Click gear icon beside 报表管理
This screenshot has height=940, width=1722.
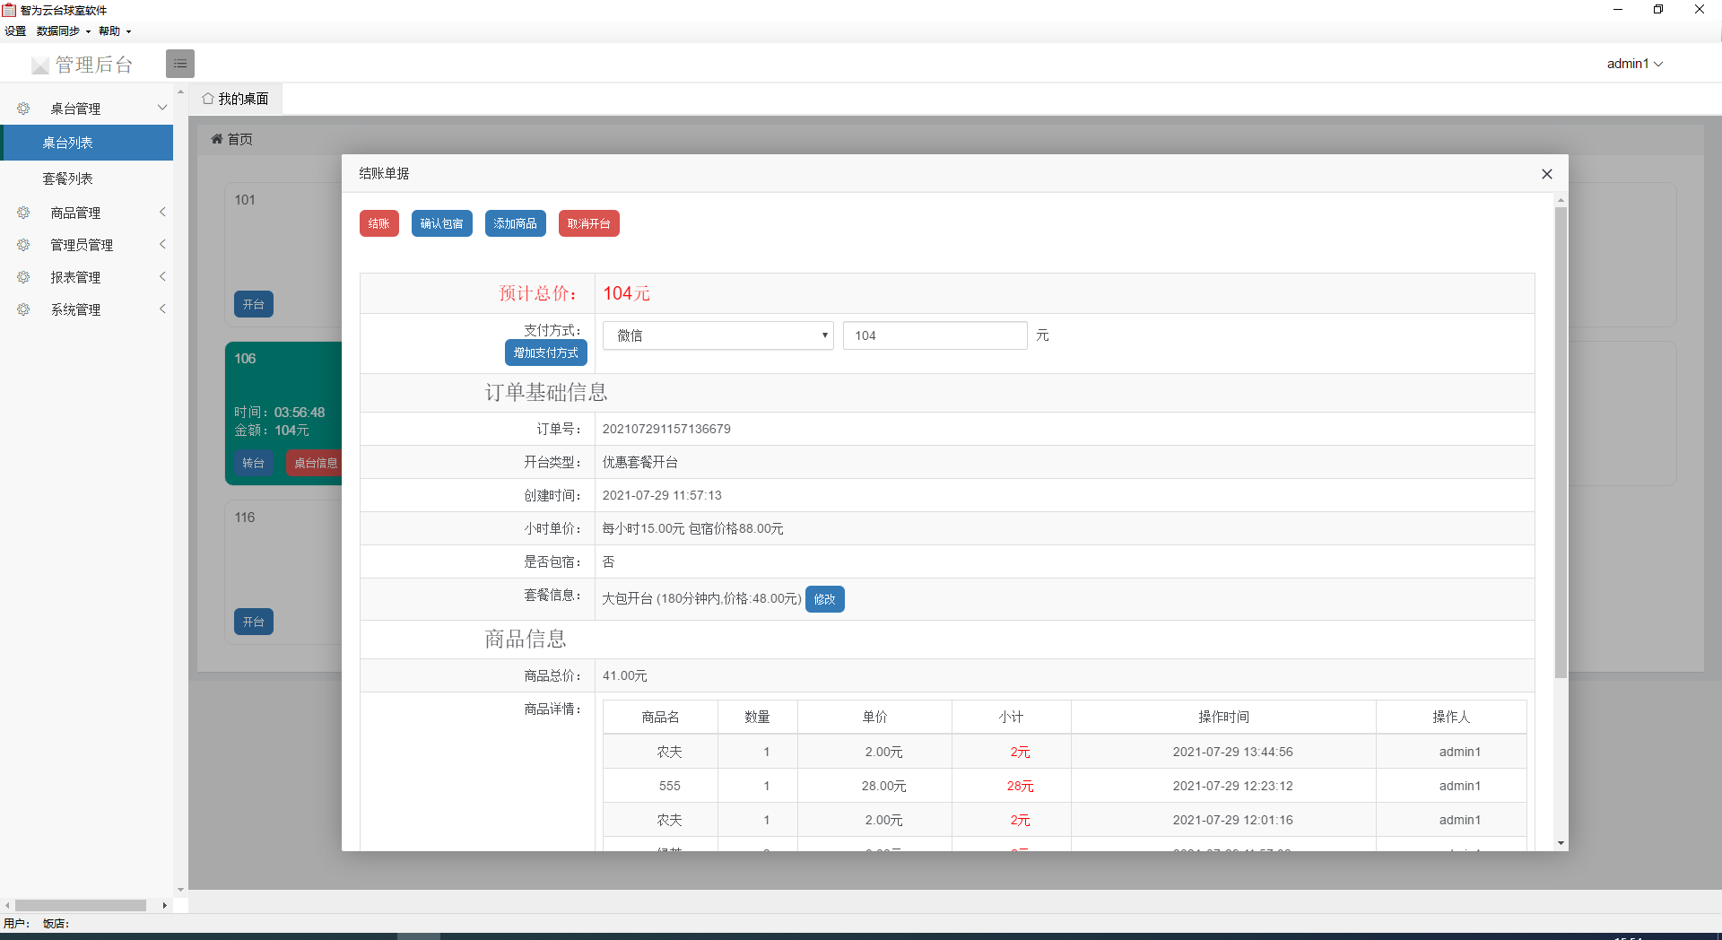coord(23,277)
